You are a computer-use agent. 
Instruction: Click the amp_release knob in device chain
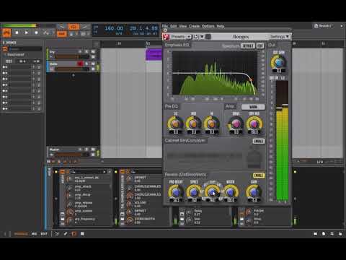click(70, 204)
